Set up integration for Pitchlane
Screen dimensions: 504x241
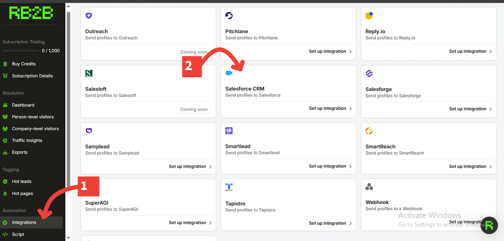(x=330, y=51)
